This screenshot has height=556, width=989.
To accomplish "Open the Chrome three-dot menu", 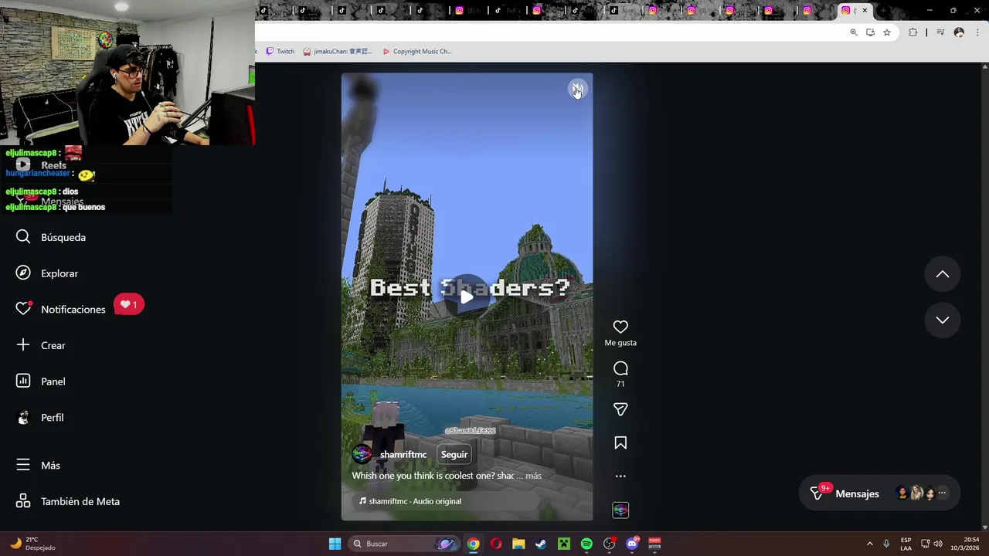I will point(977,32).
